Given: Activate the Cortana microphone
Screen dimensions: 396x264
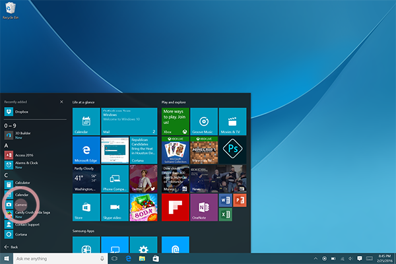Looking at the screenshot, I should pos(102,259).
